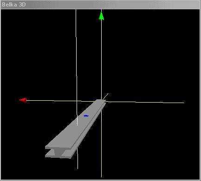Click the yellow vertical axis below the beam
The height and width of the screenshot is (181, 201).
[x=101, y=142]
